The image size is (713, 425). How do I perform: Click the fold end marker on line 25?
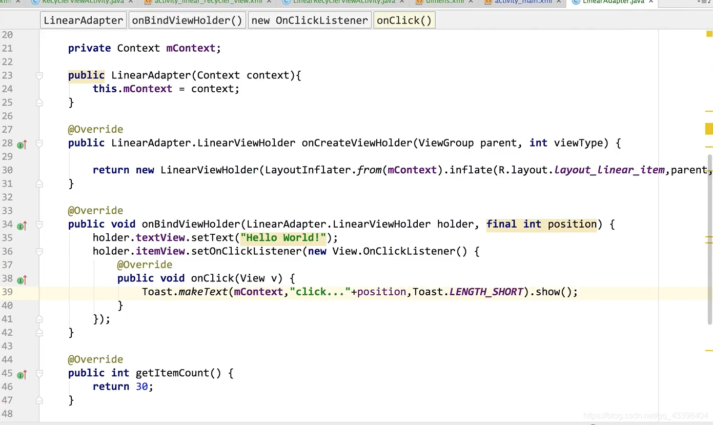click(x=39, y=103)
